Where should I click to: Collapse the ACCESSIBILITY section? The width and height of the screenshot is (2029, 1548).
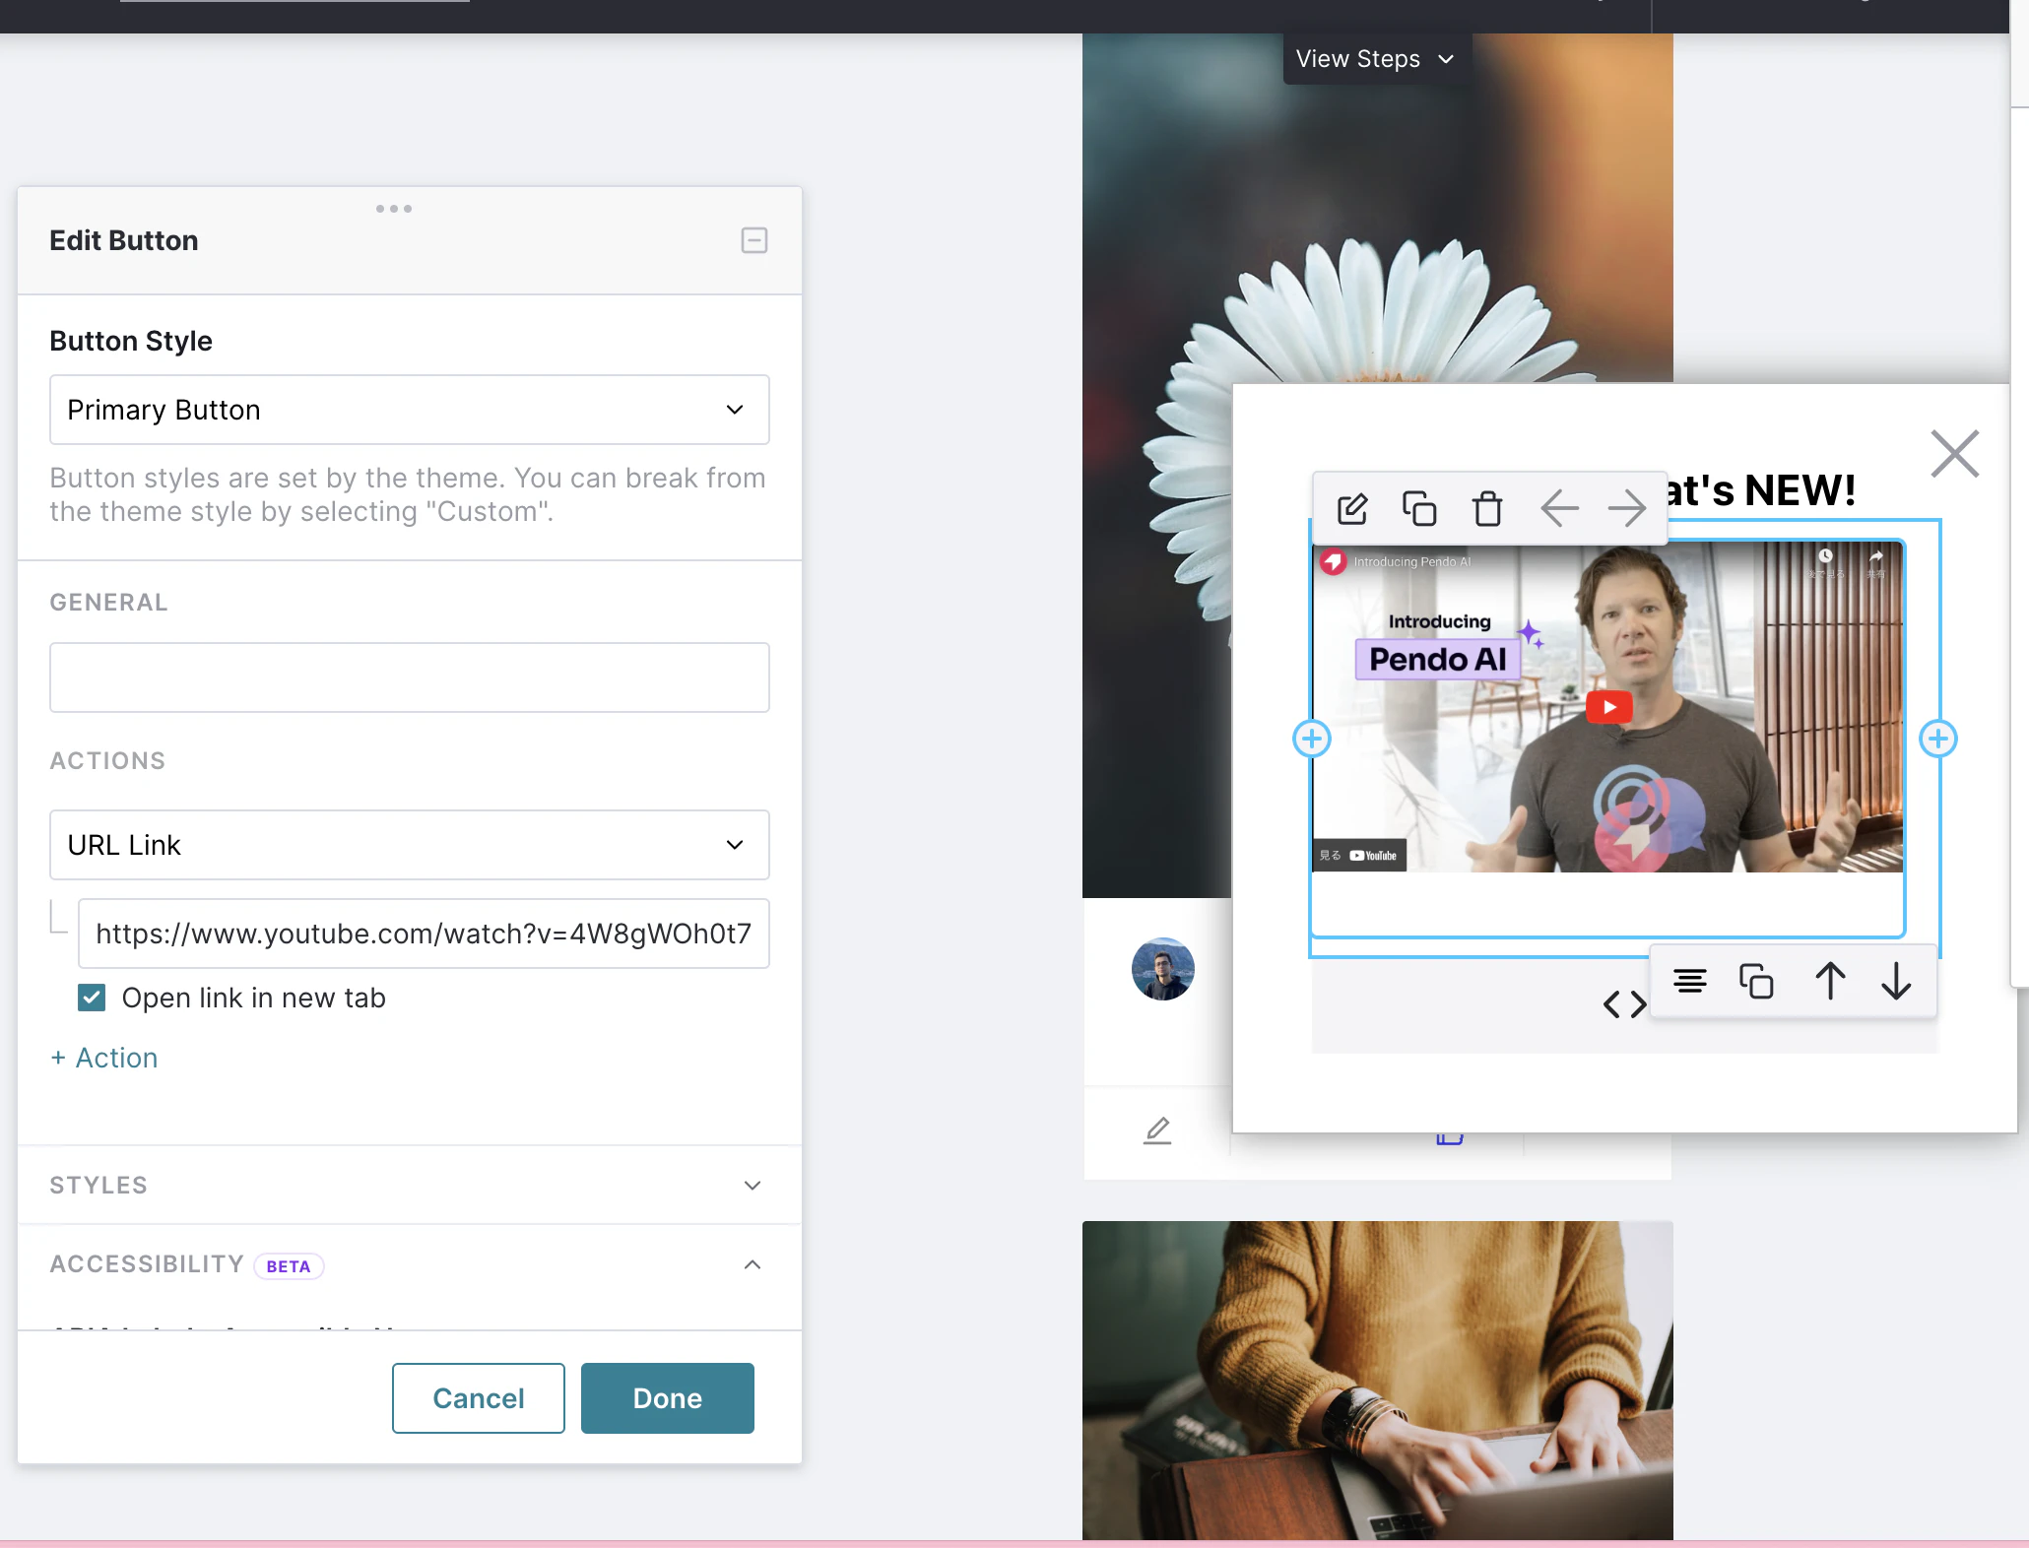point(753,1264)
